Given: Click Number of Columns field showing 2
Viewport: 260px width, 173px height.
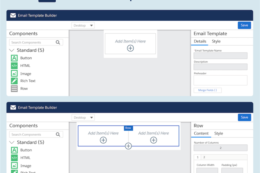Looking at the screenshot, I should [x=220, y=148].
